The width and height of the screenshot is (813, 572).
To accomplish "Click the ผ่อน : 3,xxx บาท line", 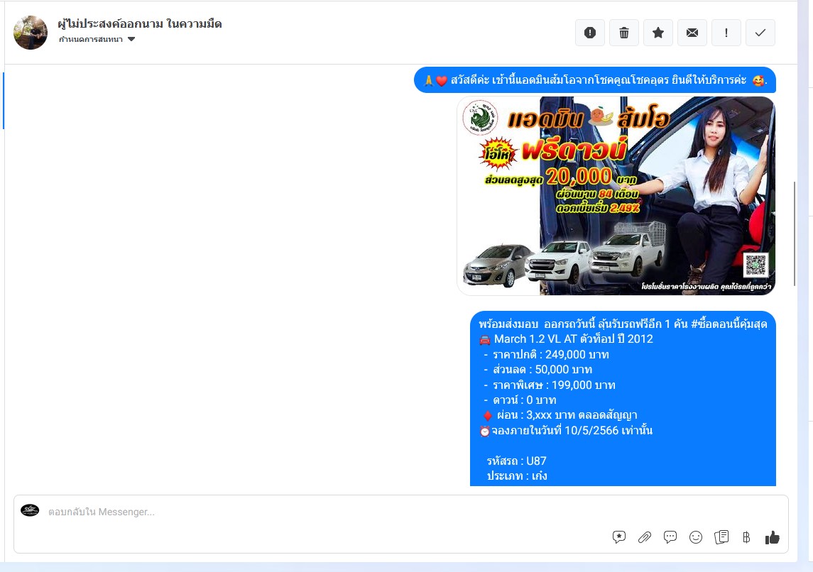I will [560, 416].
